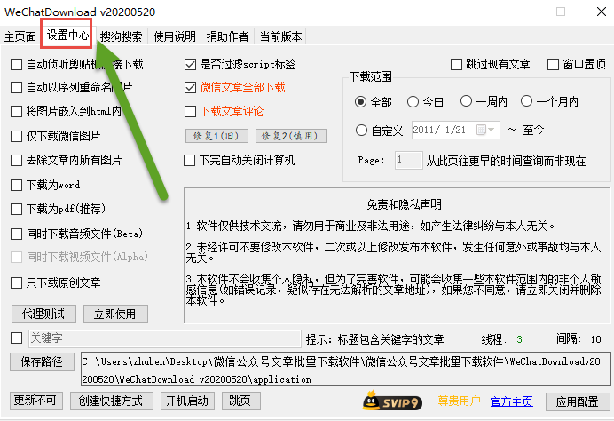
Task: Check 只下载原创文章
Action: [x=17, y=282]
